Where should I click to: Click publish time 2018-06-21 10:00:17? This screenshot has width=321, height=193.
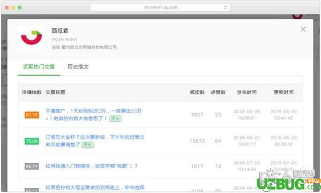point(247,141)
